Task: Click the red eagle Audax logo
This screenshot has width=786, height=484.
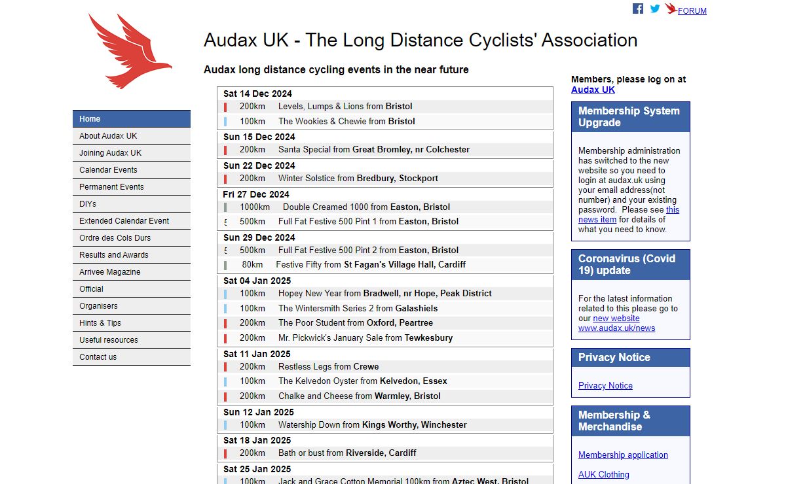Action: coord(130,50)
